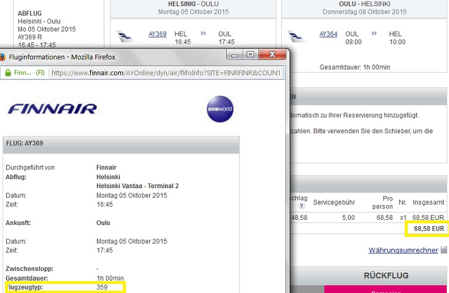Click the 'Servicegebühr' column header
Viewport: 449px width, 293px height.
point(334,202)
